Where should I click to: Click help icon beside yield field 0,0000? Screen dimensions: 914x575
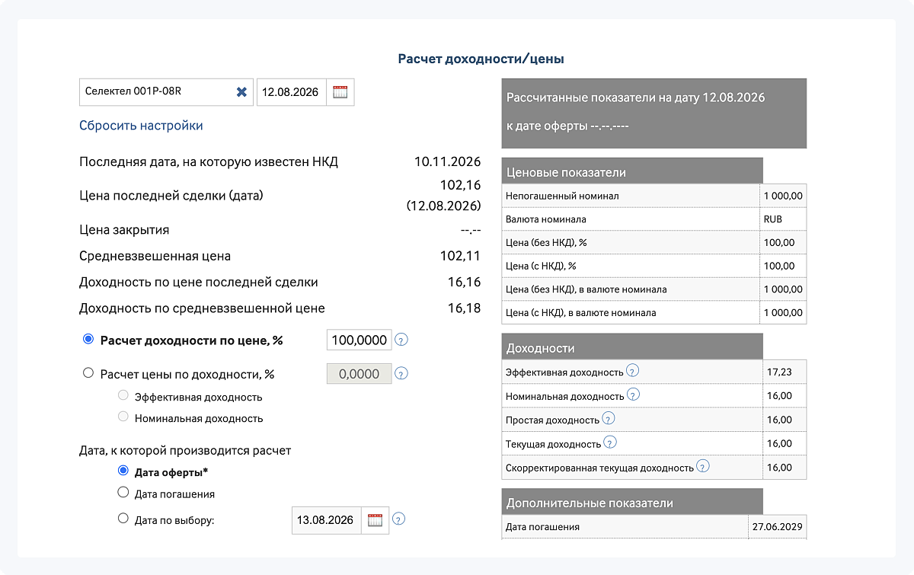[401, 373]
